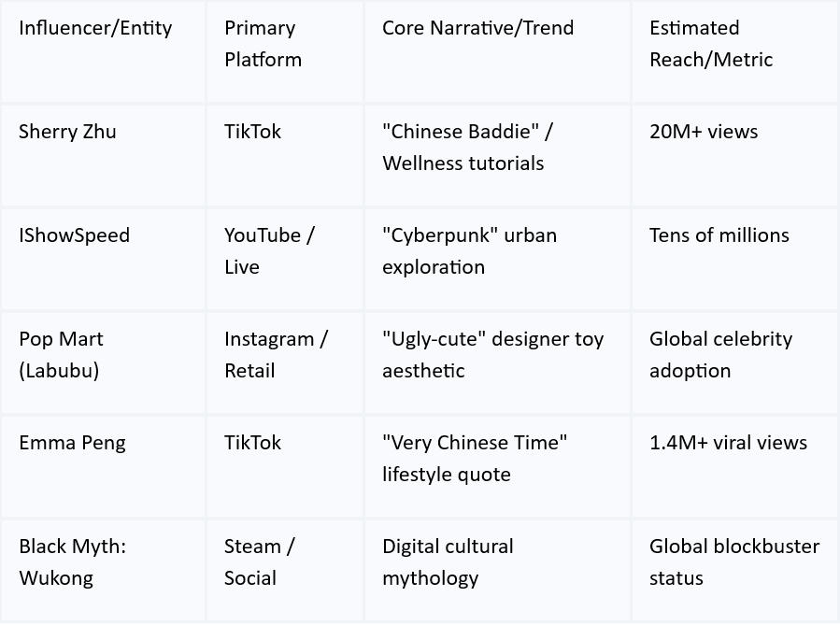The height and width of the screenshot is (625, 840).
Task: Click the "Ugly-cute" designer toy aesthetic cell
Action: [492, 355]
